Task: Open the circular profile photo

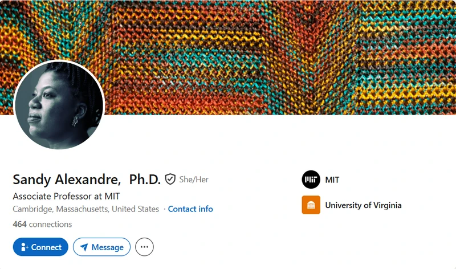Action: [x=59, y=105]
